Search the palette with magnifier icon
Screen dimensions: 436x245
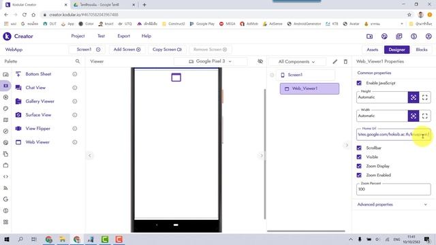tap(78, 61)
